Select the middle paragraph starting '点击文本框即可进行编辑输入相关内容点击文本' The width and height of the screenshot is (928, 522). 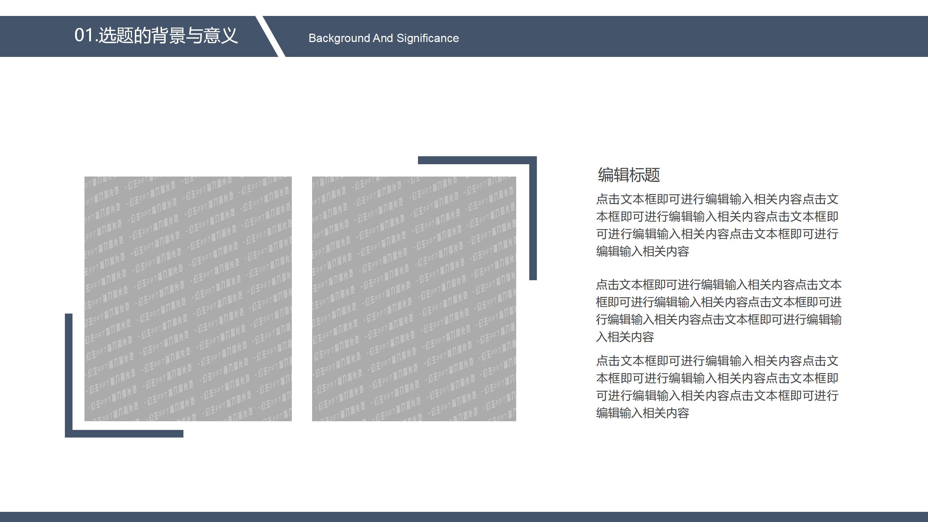(x=718, y=311)
